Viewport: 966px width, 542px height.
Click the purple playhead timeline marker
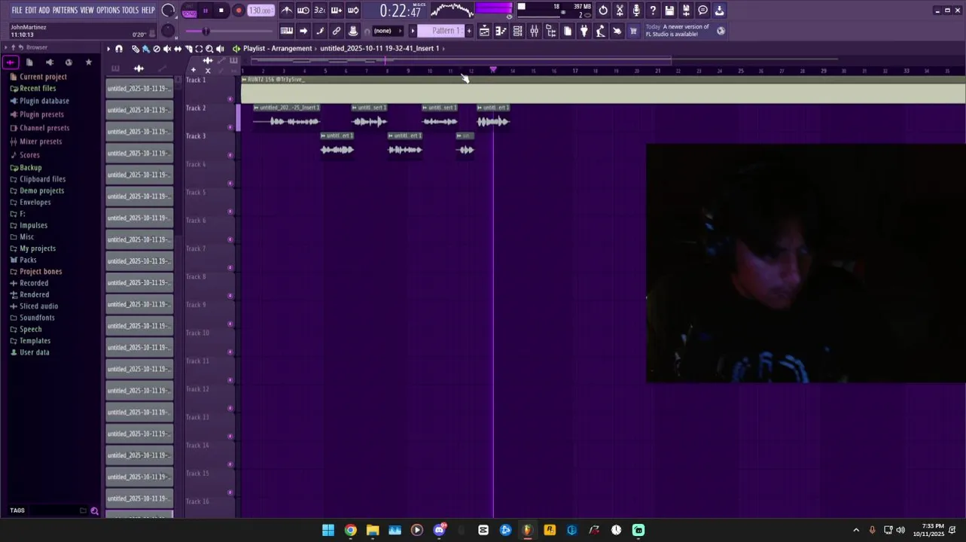point(493,70)
